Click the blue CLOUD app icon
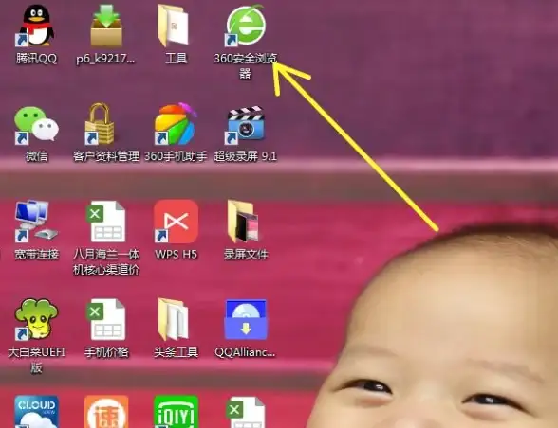This screenshot has height=428, width=558. [36, 412]
